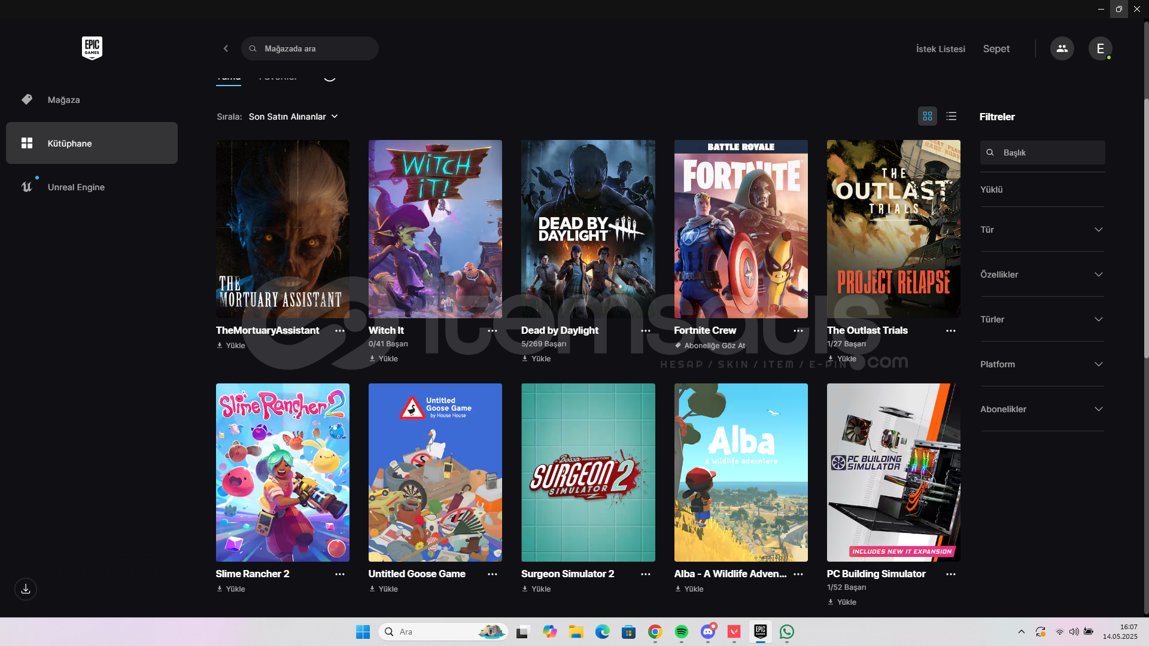Open more options for Slime Rancher 2

(340, 574)
